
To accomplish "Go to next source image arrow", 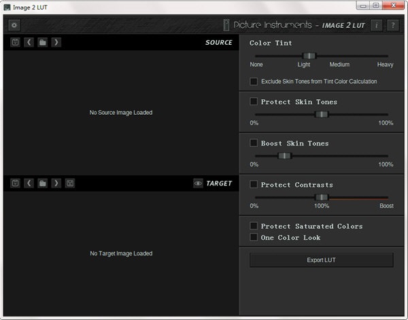I will tap(56, 42).
